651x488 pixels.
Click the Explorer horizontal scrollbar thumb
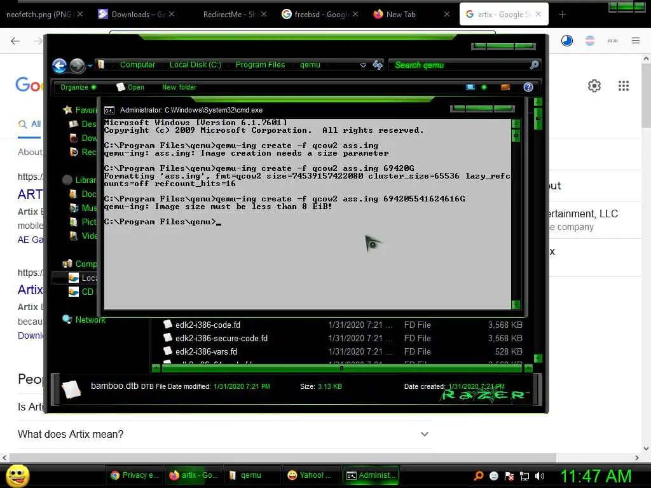click(x=341, y=368)
